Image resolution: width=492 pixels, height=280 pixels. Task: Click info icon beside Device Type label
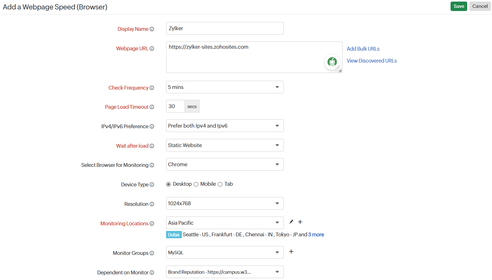tap(152, 185)
